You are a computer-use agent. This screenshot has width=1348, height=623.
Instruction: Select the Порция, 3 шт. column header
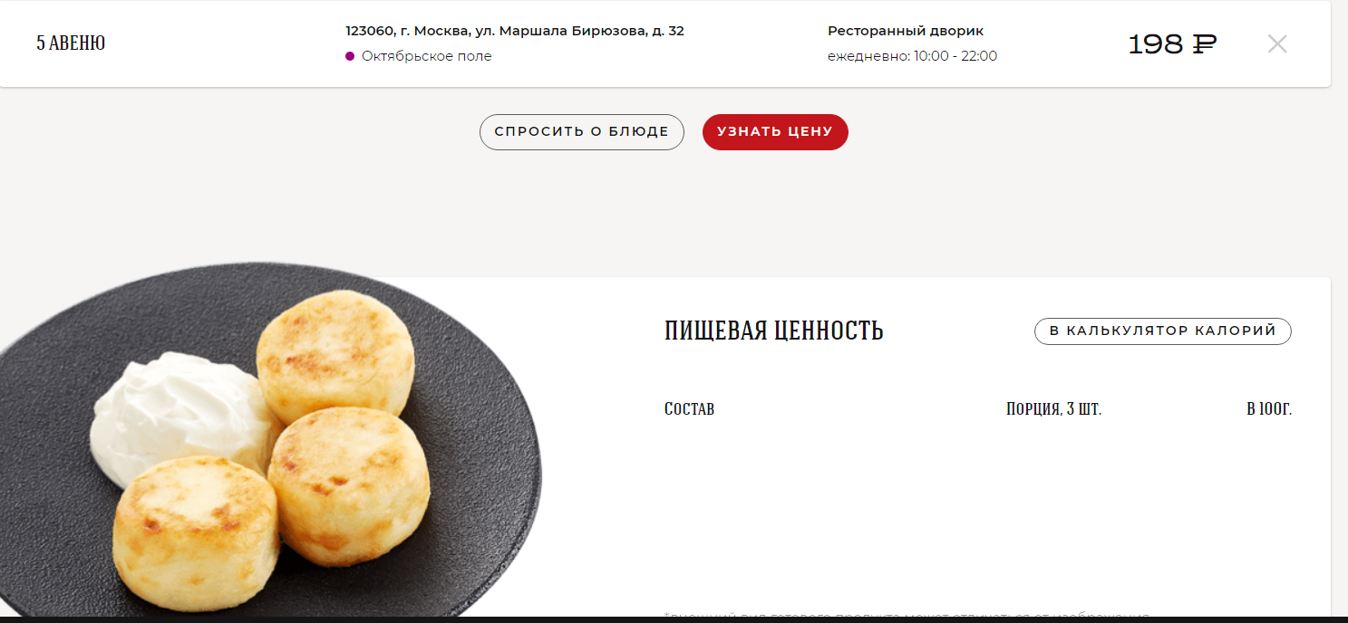[1053, 409]
